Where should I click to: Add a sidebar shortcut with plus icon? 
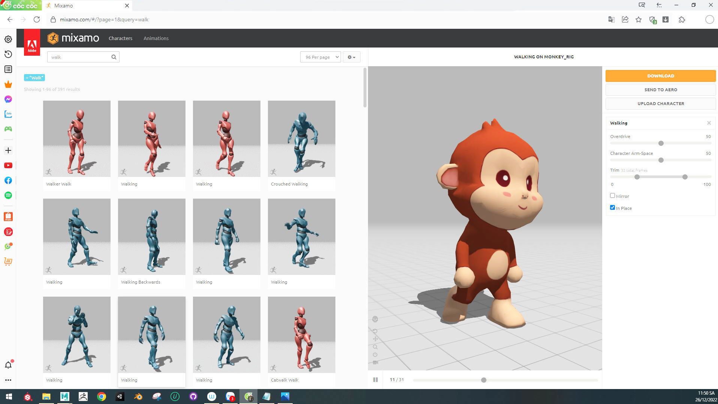8,150
